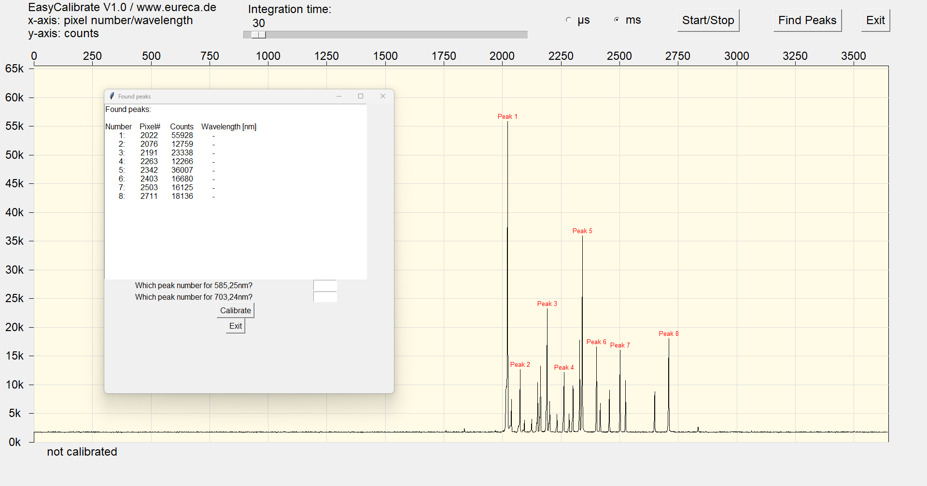927x486 pixels.
Task: Minimize the Found peaks window
Action: 339,96
